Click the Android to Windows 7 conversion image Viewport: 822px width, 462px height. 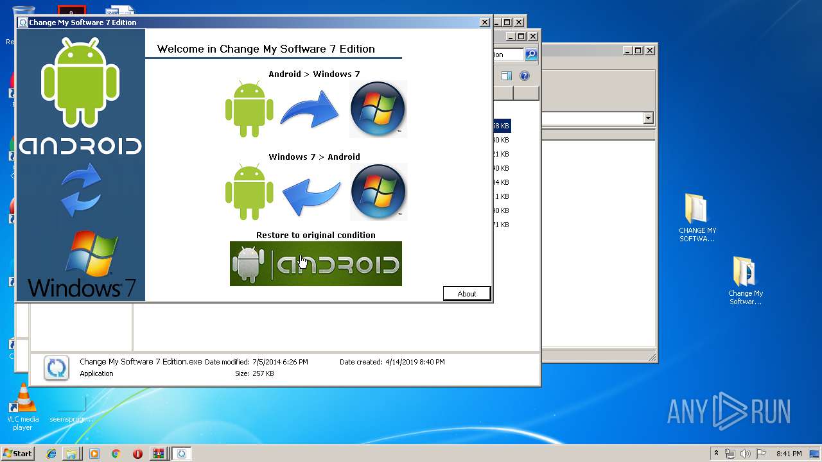coord(315,109)
